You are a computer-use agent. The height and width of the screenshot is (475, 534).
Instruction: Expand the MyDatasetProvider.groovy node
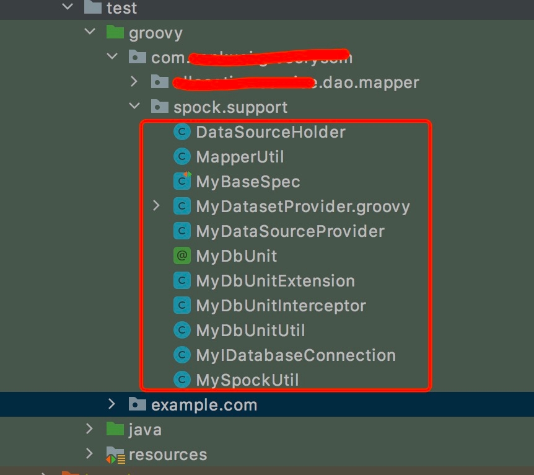click(156, 206)
